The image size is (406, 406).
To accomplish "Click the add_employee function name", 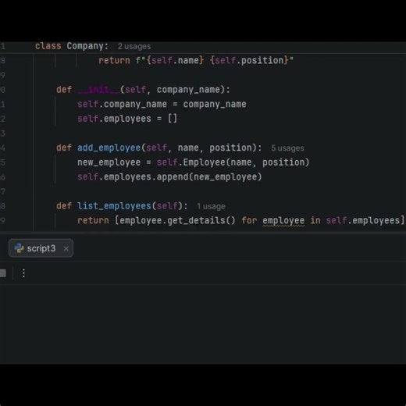I will tap(109, 148).
